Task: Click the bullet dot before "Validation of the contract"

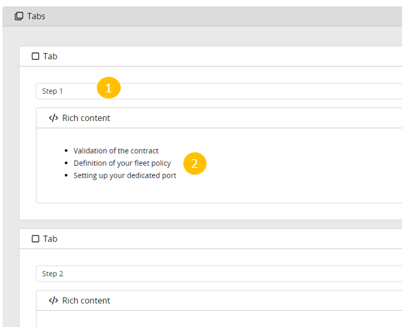Action: click(x=66, y=151)
